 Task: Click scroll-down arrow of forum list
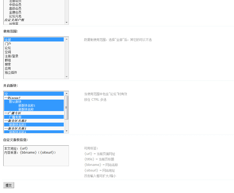[67, 131]
